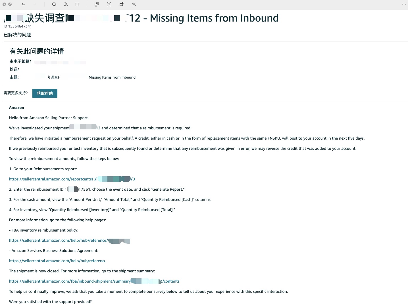Reset the image to 1:1 actual size
The width and height of the screenshot is (408, 307).
(77, 4)
